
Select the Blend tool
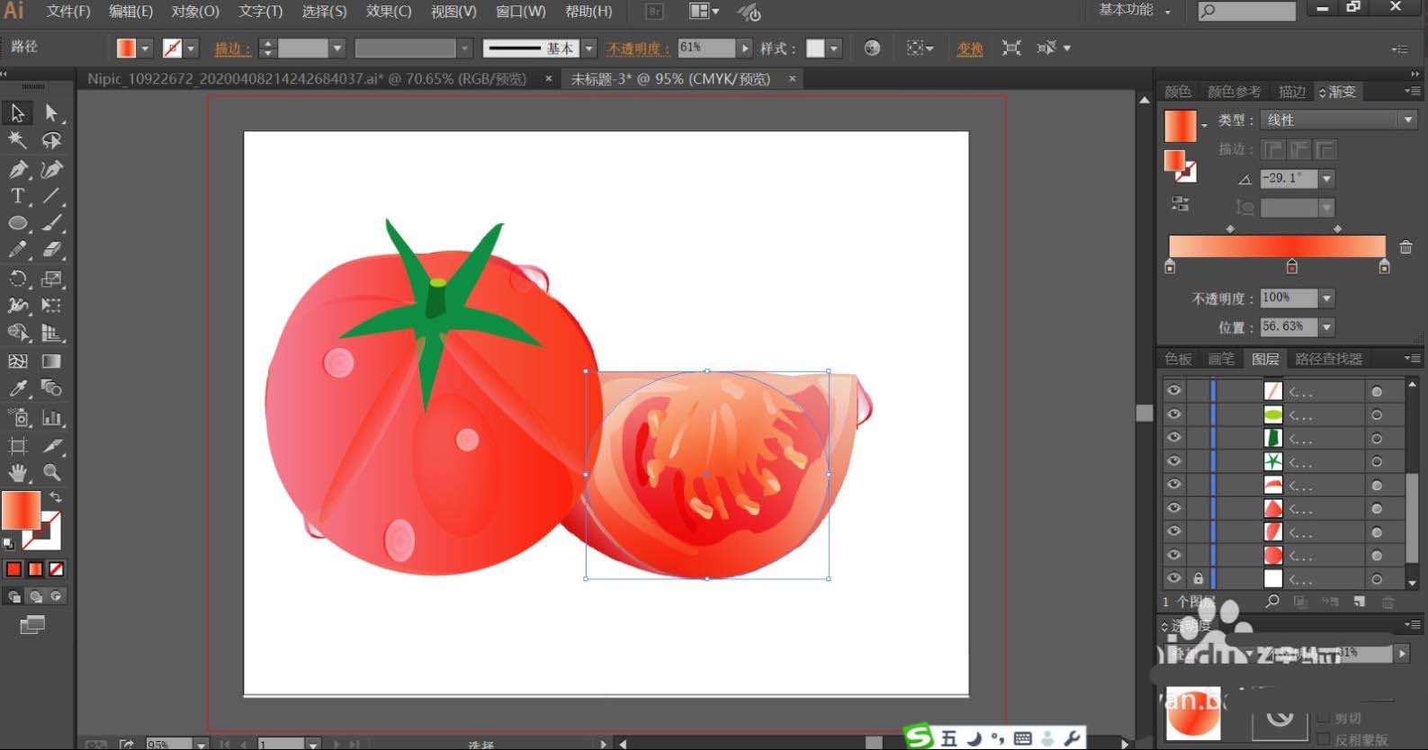tap(51, 388)
